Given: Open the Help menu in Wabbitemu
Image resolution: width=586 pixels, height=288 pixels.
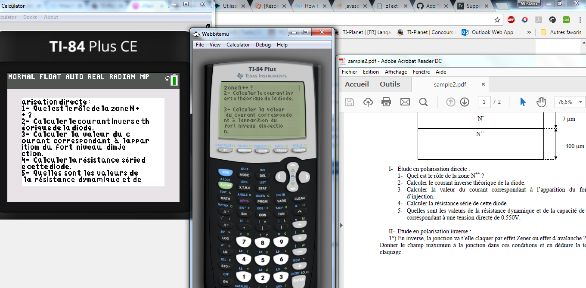Looking at the screenshot, I should point(282,45).
